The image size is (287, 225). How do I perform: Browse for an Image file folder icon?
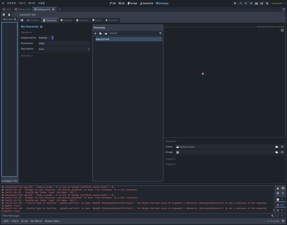tap(277, 152)
